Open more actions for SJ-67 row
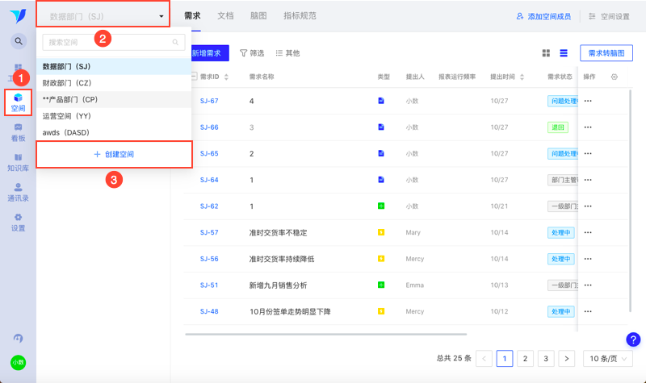The height and width of the screenshot is (383, 646). click(x=588, y=101)
